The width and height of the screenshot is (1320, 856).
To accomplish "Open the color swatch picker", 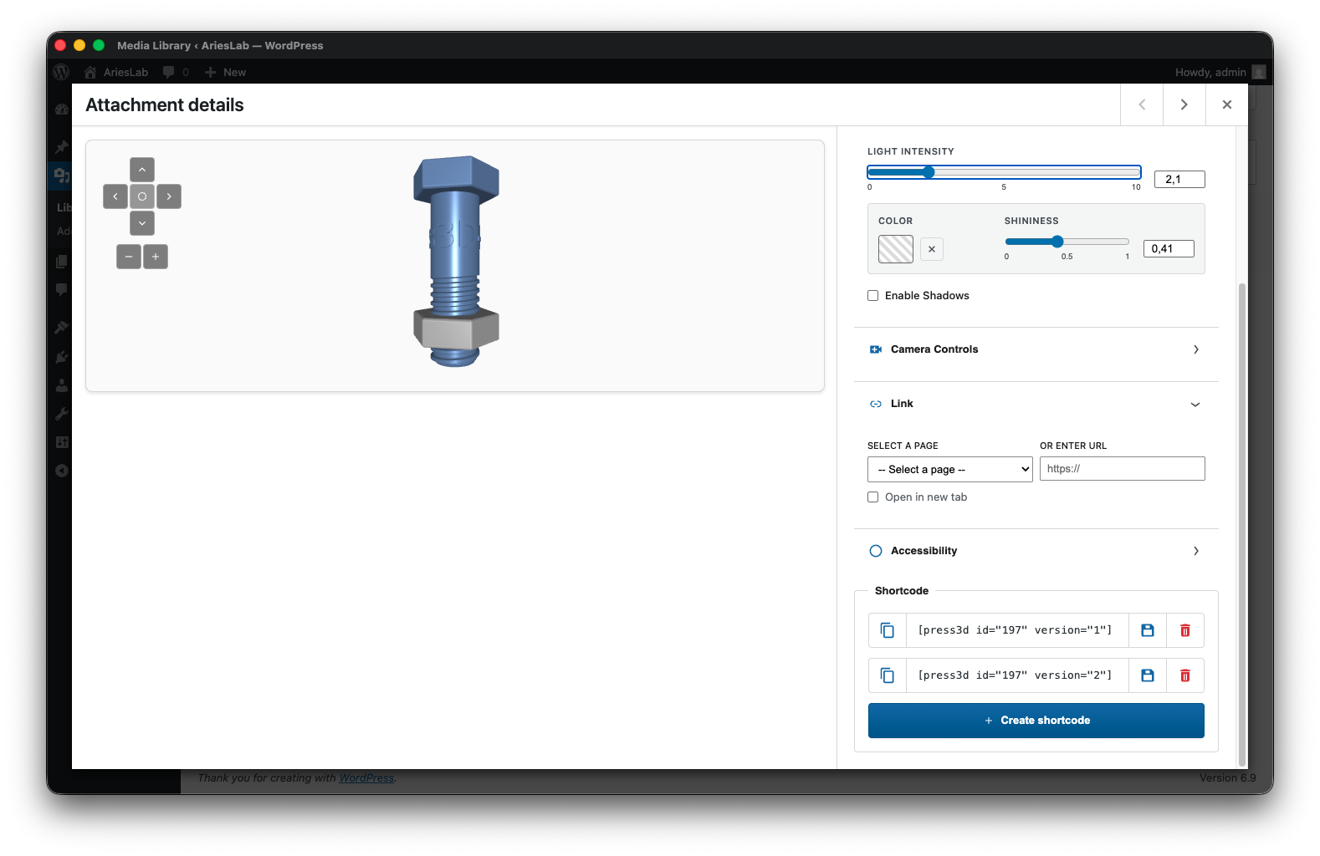I will coord(896,249).
